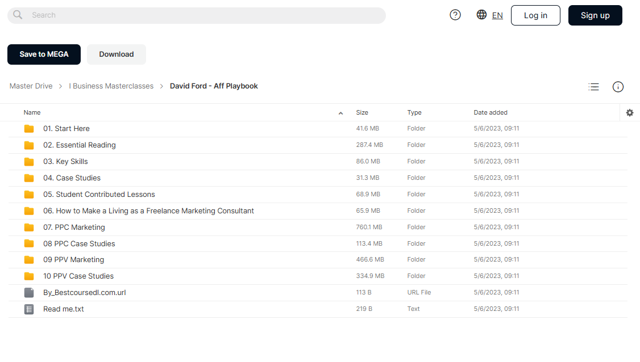Click the 287.4 MB size value
640x362 pixels.
tap(369, 145)
